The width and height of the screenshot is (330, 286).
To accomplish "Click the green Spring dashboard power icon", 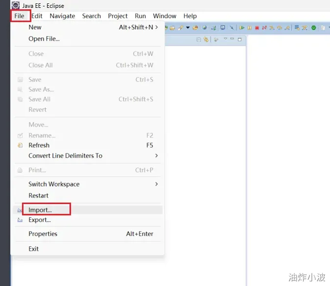I will (313, 27).
